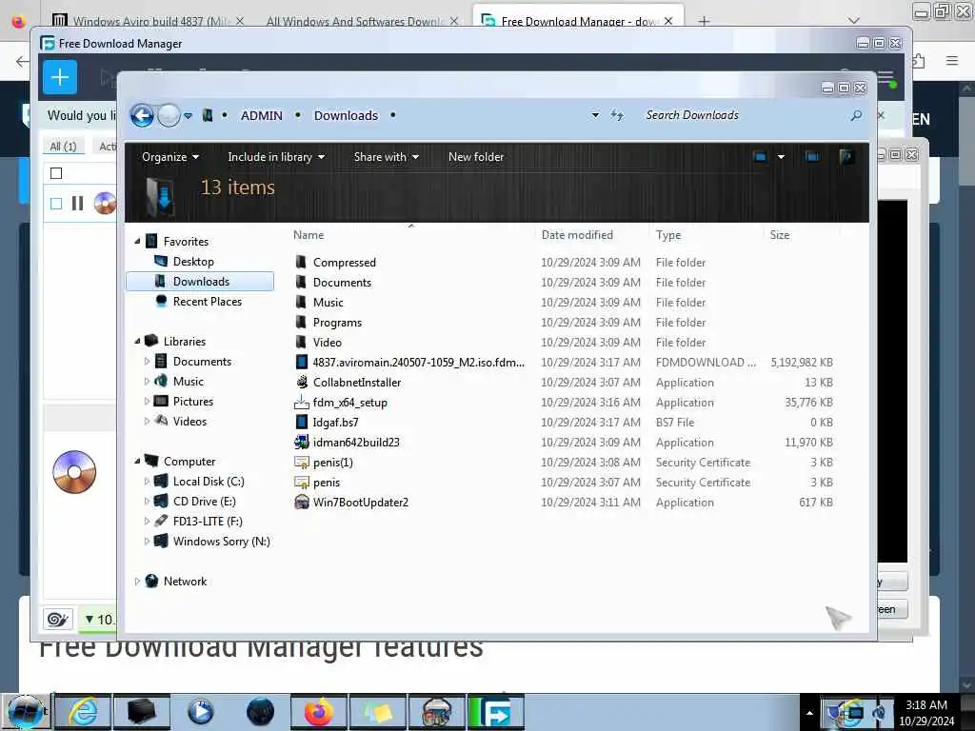Viewport: 975px width, 731px height.
Task: Click the New folder button
Action: pos(476,157)
